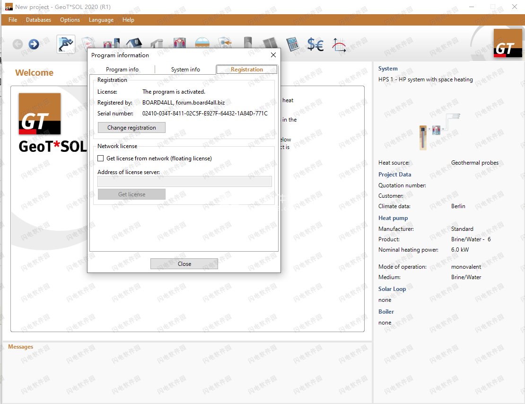Close the Program information dialog with X

tap(273, 55)
